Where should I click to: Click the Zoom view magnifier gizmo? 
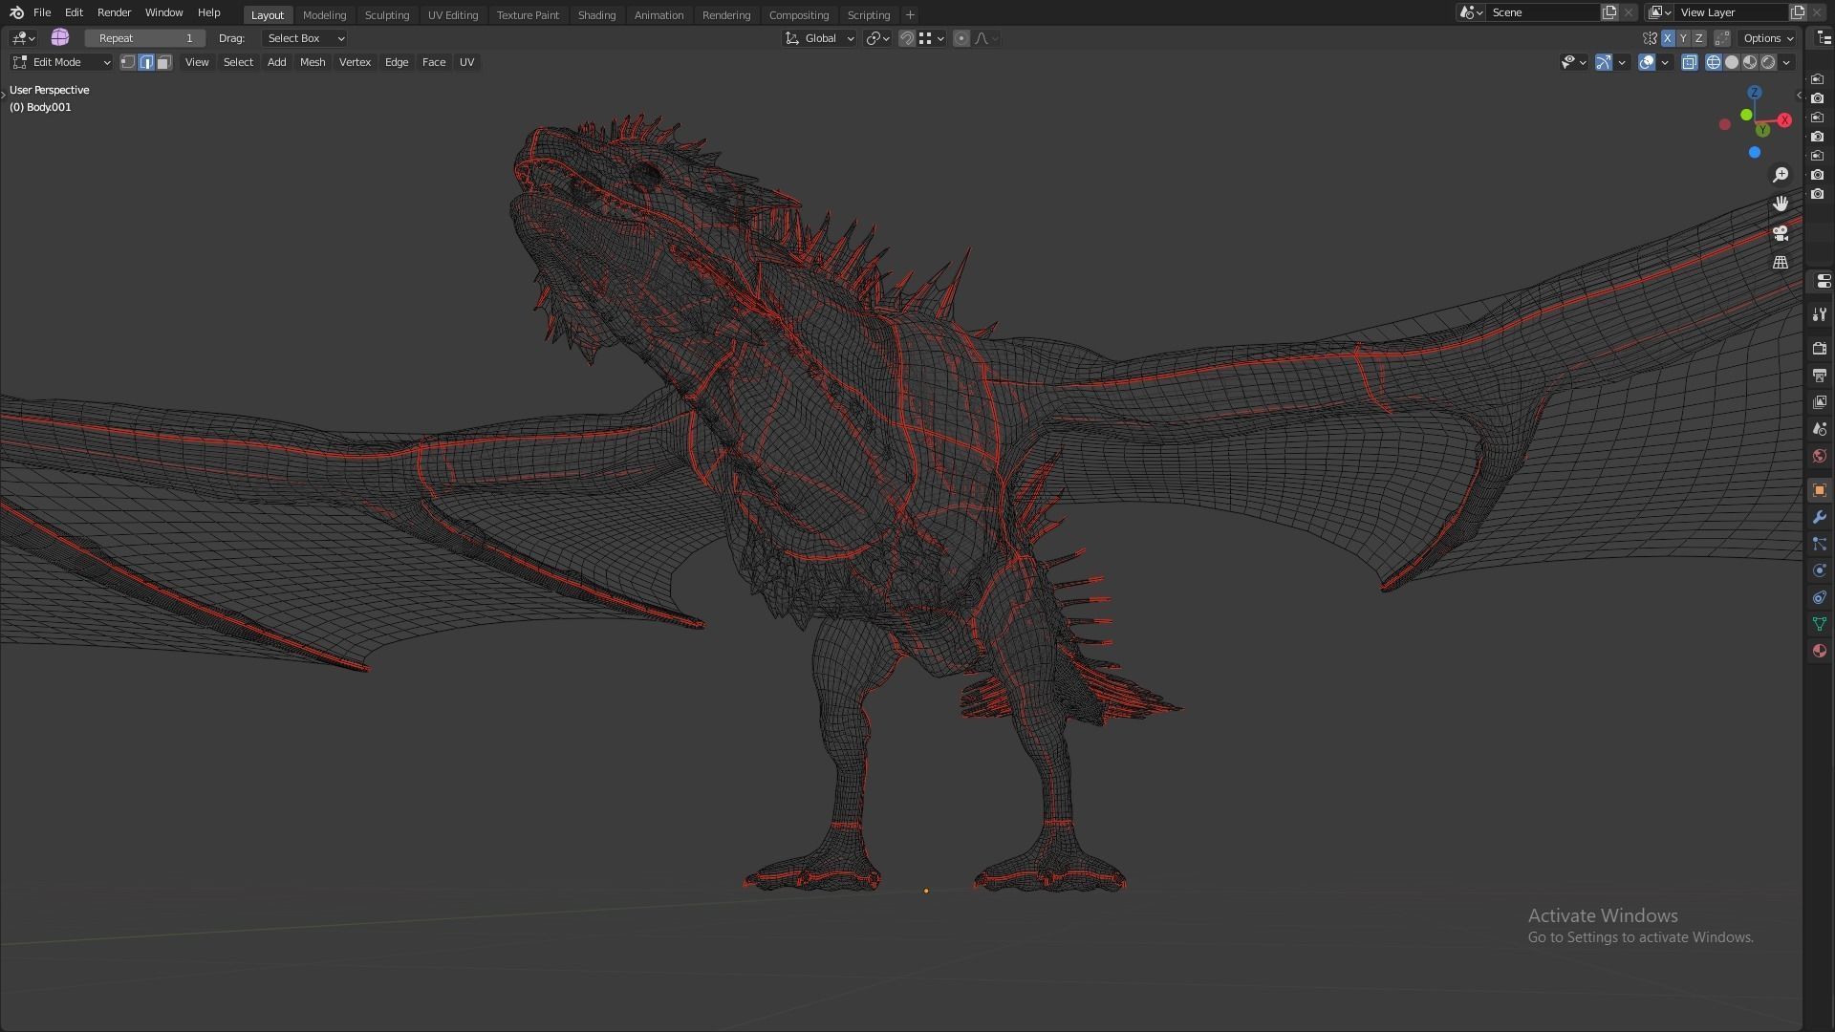[1781, 175]
